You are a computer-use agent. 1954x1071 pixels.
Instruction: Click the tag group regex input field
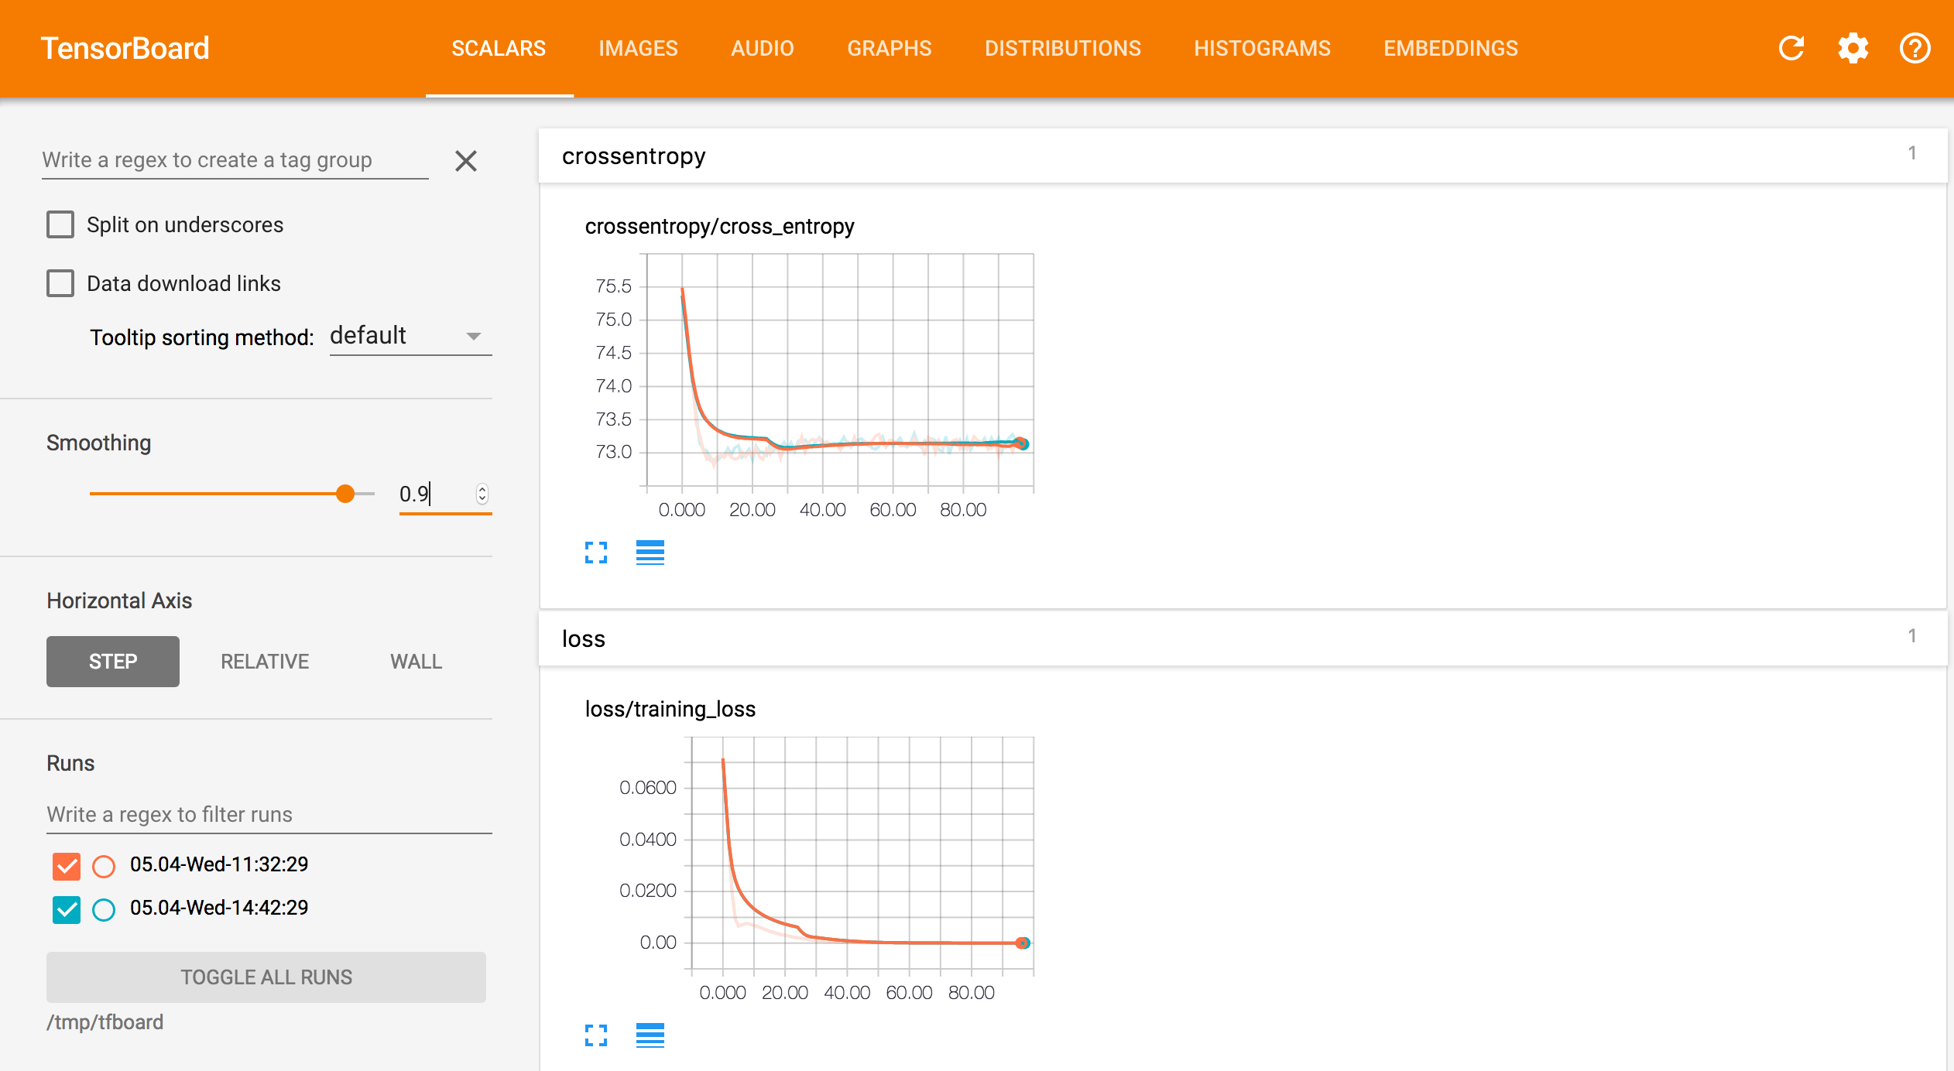click(x=235, y=160)
